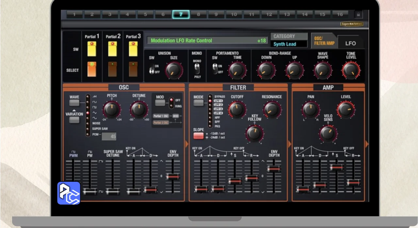The image size is (418, 228).
Task: Click the Portamento Time knob
Action: tap(237, 70)
